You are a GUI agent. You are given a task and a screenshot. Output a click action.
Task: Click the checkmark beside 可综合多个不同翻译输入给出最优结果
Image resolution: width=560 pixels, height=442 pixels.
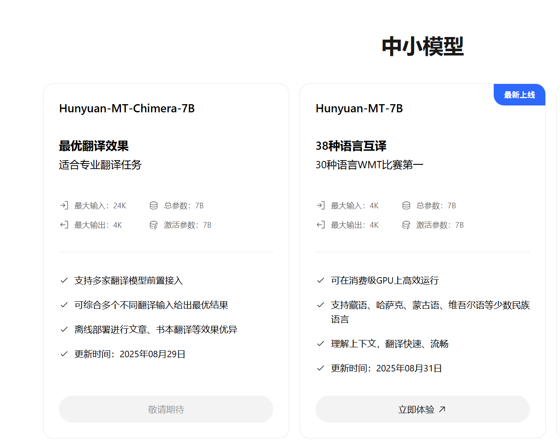[x=64, y=305]
